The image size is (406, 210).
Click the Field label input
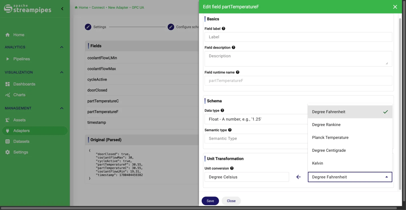point(298,37)
